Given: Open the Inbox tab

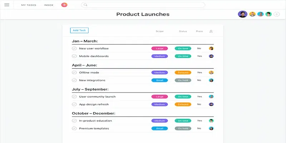Looking at the screenshot, I should 49,5.
